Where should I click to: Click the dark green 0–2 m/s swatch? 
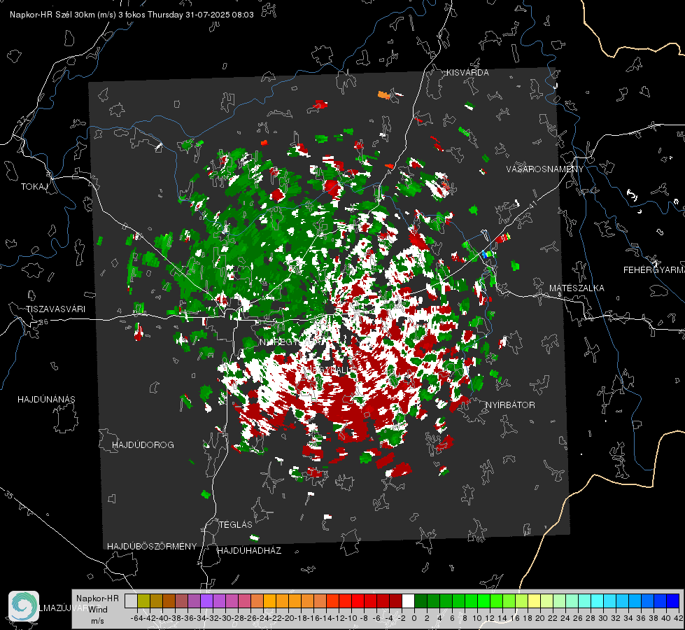click(x=421, y=601)
